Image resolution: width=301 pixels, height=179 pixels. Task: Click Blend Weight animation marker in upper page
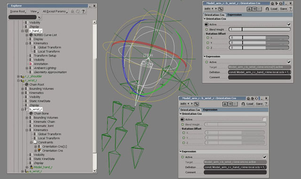[207, 29]
